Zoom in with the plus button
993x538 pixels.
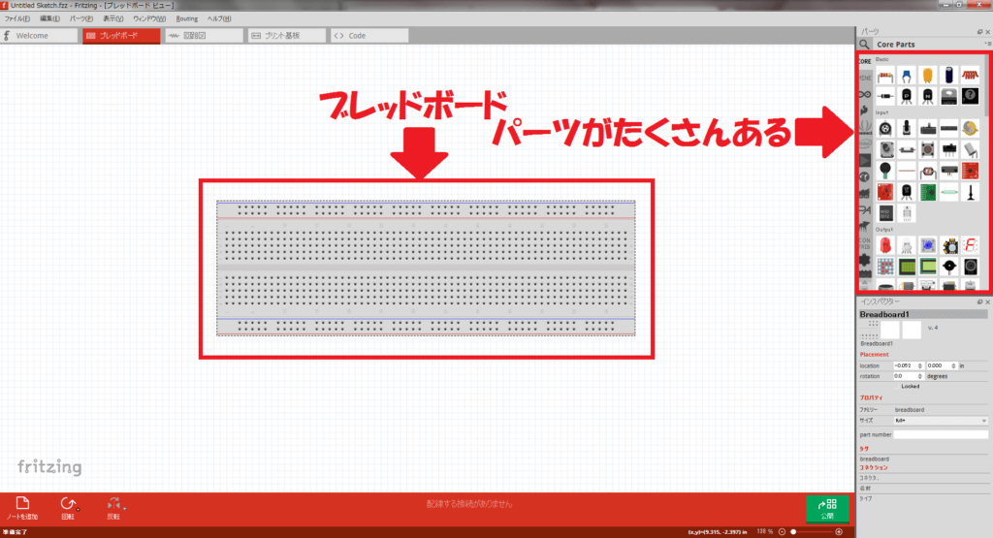point(839,531)
